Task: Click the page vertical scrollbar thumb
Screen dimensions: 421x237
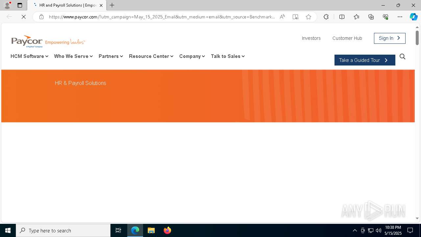Action: (417, 38)
